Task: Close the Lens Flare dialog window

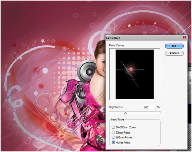Action: [184, 38]
